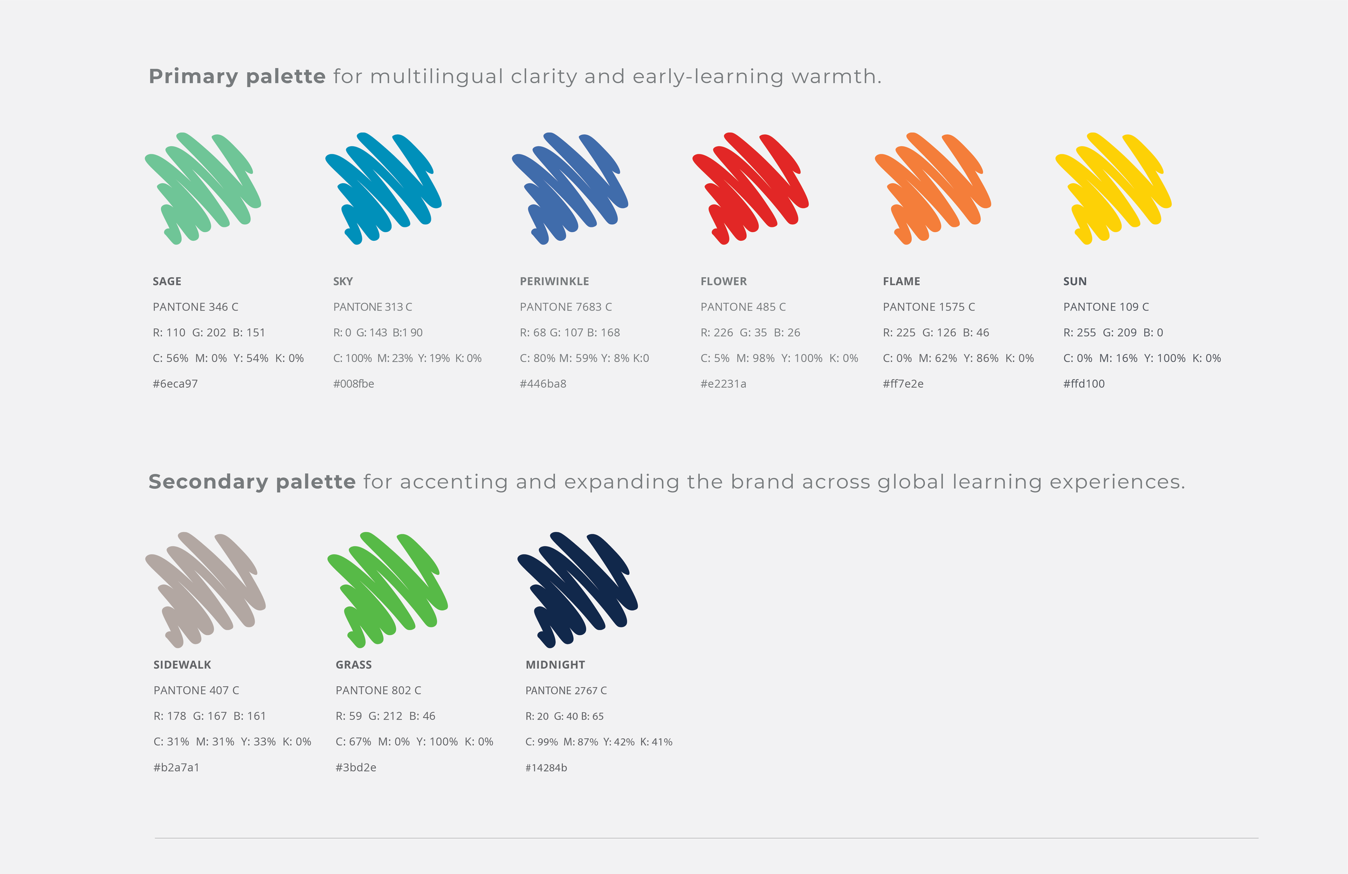The width and height of the screenshot is (1348, 874).
Task: Click the Sage green scribble swatch
Action: tap(203, 189)
